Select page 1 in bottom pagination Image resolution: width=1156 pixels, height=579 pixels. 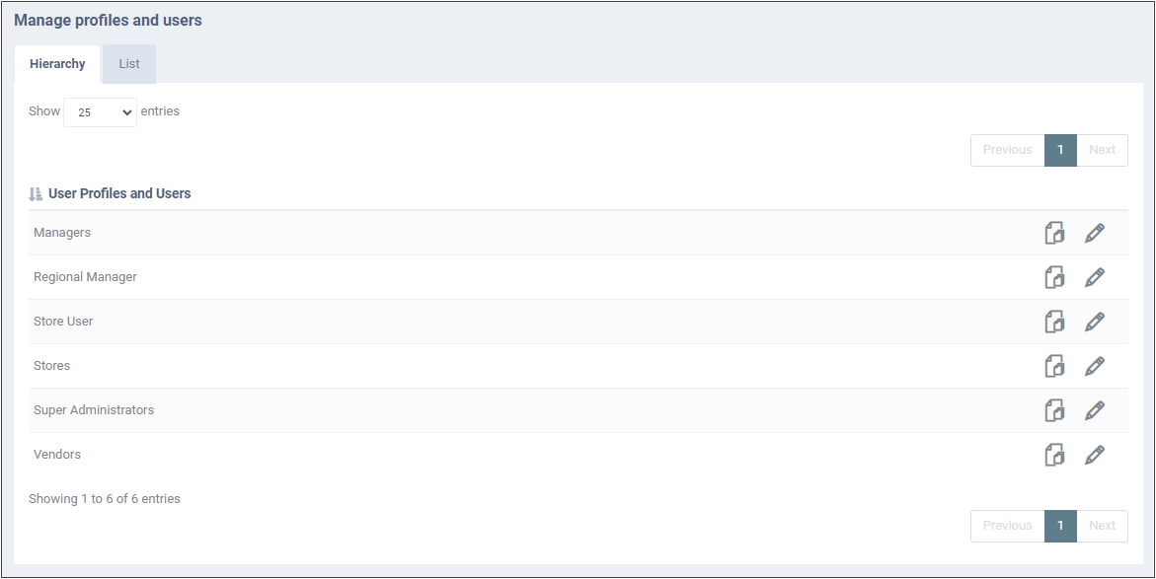tap(1060, 526)
